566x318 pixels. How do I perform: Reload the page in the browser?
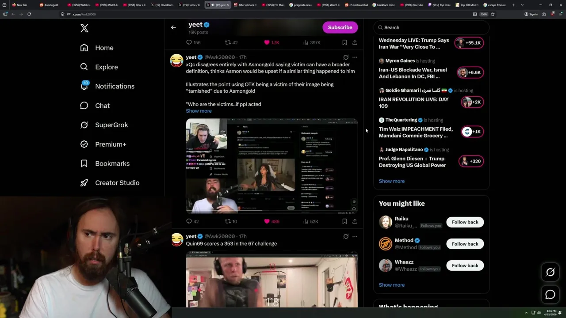pos(29,14)
